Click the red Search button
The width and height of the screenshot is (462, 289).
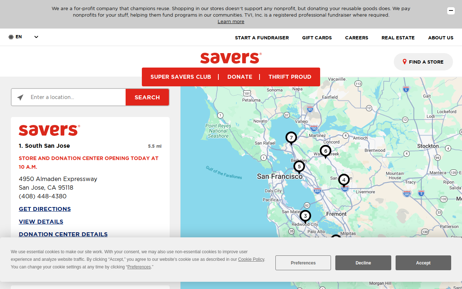click(147, 98)
